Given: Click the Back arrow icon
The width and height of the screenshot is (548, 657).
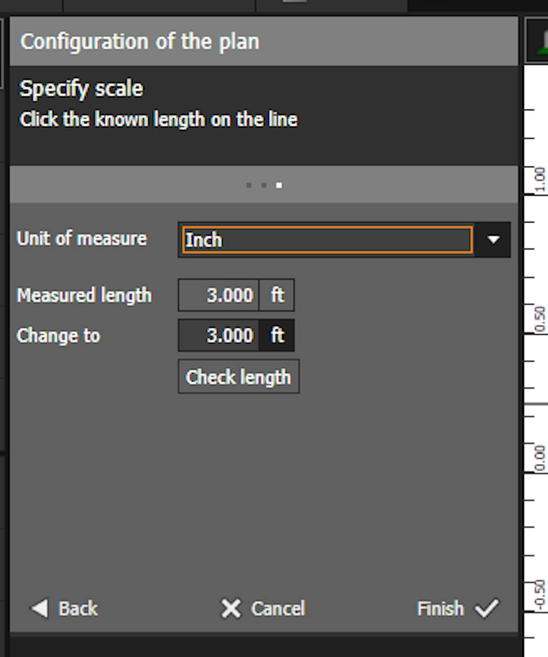Looking at the screenshot, I should click(39, 608).
